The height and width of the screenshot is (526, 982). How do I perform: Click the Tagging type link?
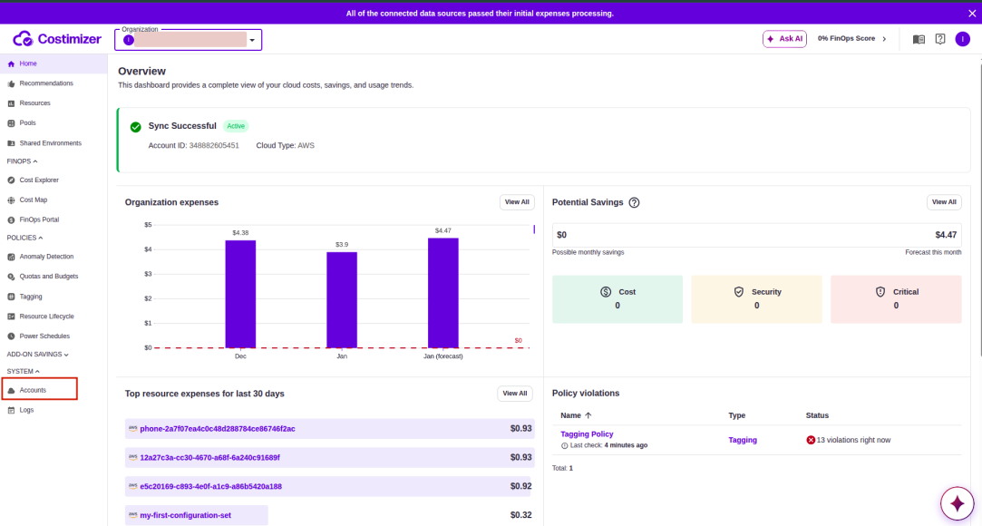[x=743, y=440]
